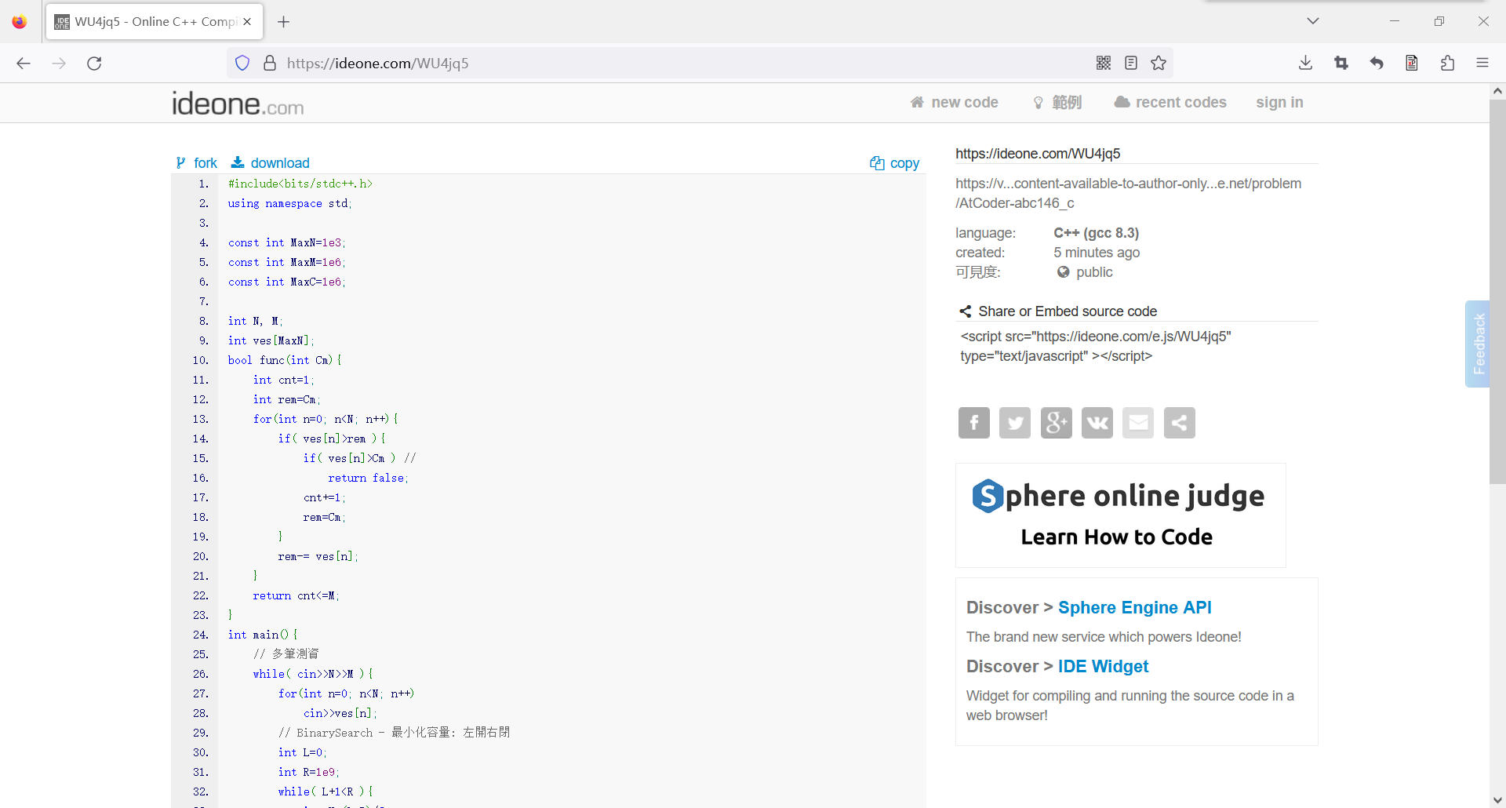Image resolution: width=1506 pixels, height=808 pixels.
Task: Toggle reader view icon
Action: [1131, 64]
